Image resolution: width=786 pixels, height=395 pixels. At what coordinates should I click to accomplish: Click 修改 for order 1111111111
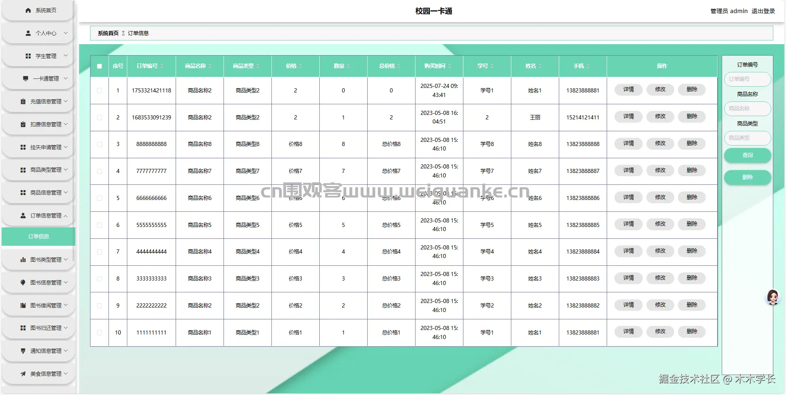[x=660, y=332]
